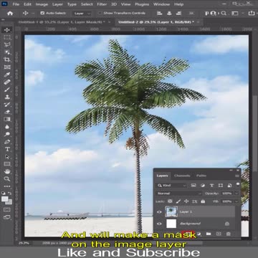
Task: Select the Healing Brush tool
Action: coord(7,82)
